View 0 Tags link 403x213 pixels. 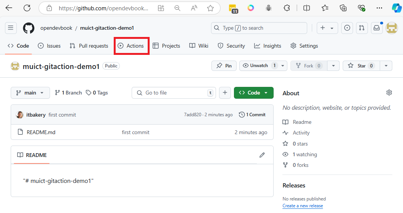tap(97, 93)
